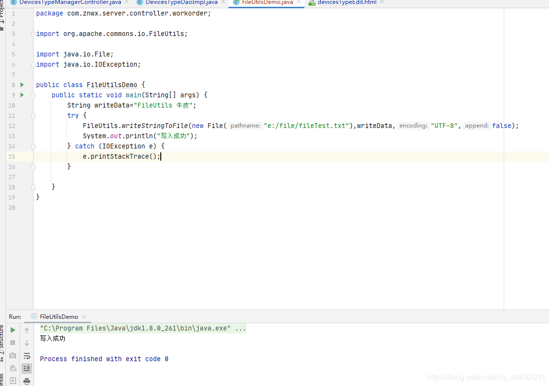The height and width of the screenshot is (386, 549).
Task: Click the run gutter arrow beside class FileUtilsDemo
Action: pos(22,85)
